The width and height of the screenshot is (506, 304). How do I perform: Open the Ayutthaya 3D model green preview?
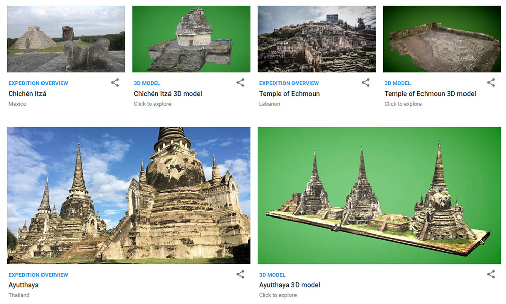(x=379, y=195)
